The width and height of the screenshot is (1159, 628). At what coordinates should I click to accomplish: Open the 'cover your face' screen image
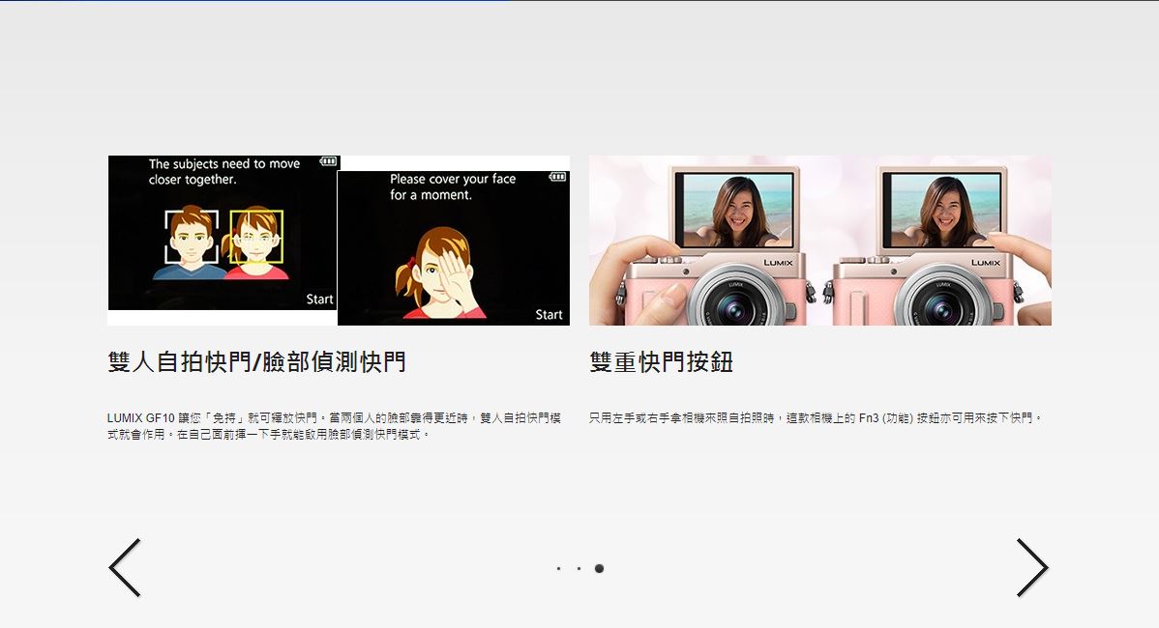[453, 248]
